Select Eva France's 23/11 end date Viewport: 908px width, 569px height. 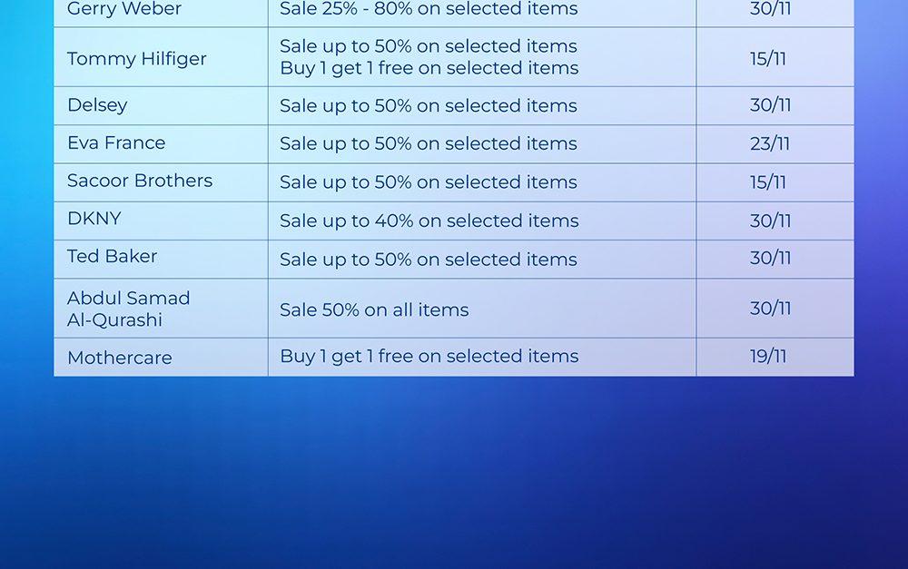click(x=770, y=144)
